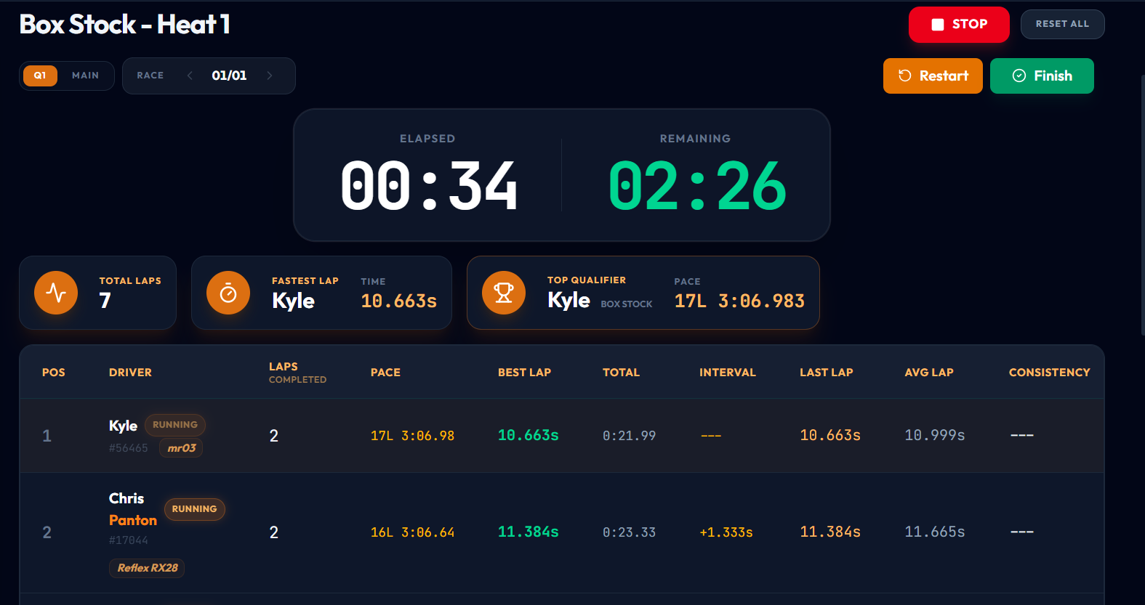The image size is (1145, 605).
Task: Click Kyle's last lap 10.663s
Action: tap(829, 435)
